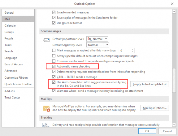Click the MailTips envelope info icon
The image size is (178, 136).
click(46, 108)
